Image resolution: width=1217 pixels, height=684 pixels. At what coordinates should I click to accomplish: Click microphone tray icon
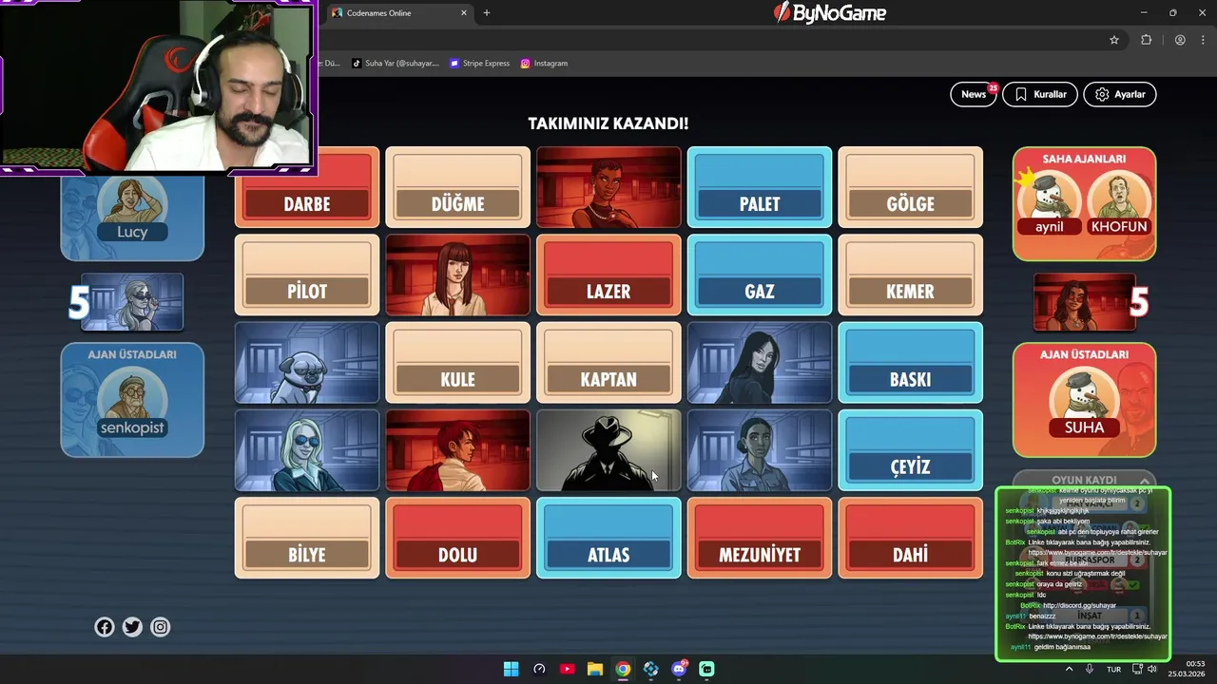point(1090,669)
